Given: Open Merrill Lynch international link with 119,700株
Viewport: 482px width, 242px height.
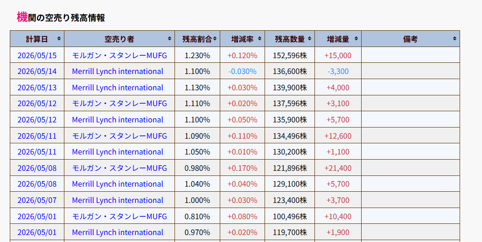Looking at the screenshot, I should 118,233.
